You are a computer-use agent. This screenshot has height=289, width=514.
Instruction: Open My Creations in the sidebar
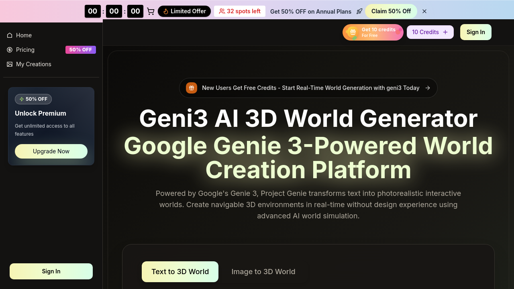(51, 64)
